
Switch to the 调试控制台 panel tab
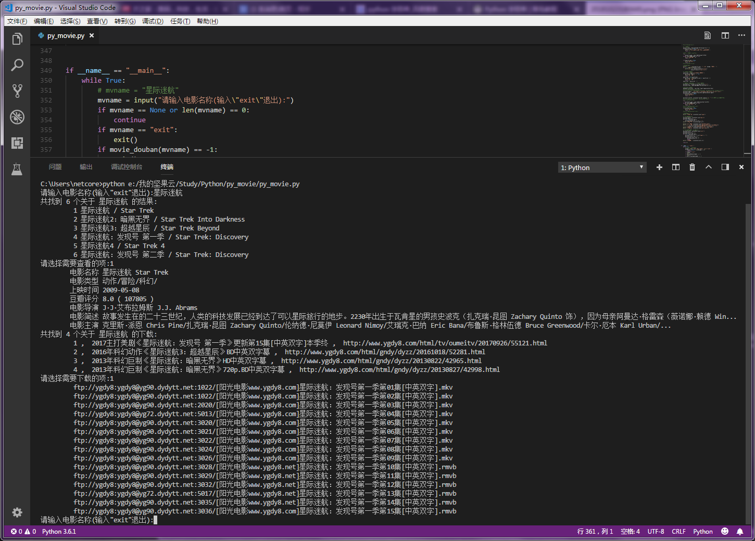click(127, 167)
